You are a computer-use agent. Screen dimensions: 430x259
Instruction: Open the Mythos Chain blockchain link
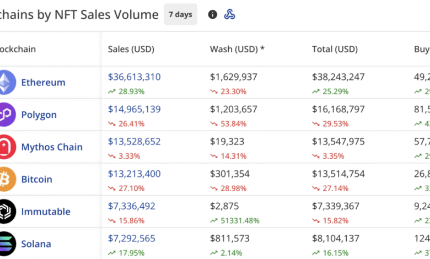tap(52, 147)
